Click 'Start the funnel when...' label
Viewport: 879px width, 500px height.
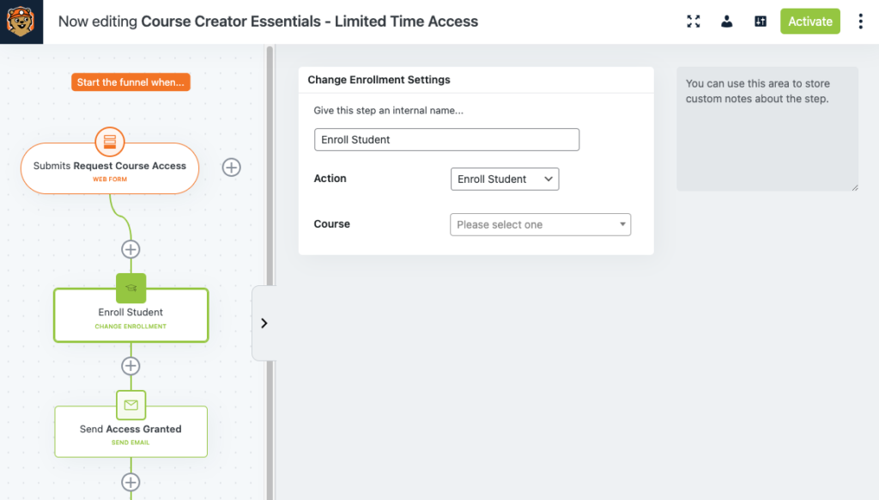[130, 82]
